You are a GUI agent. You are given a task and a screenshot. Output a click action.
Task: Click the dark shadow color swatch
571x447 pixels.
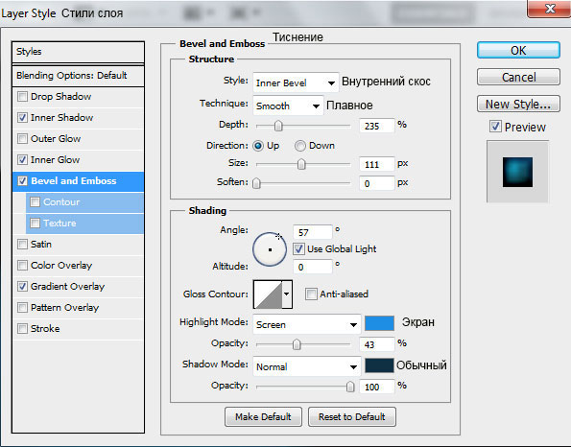pyautogui.click(x=379, y=365)
